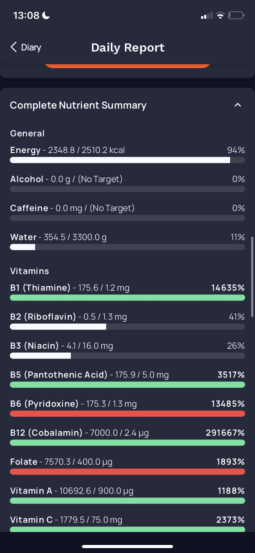This screenshot has width=255, height=553.
Task: Tap the home indicator bar
Action: pyautogui.click(x=127, y=546)
